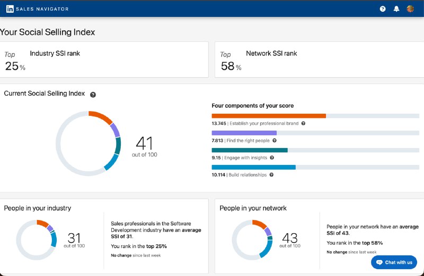This screenshot has height=276, width=424.
Task: Open the profile avatar menu
Action: point(410,9)
